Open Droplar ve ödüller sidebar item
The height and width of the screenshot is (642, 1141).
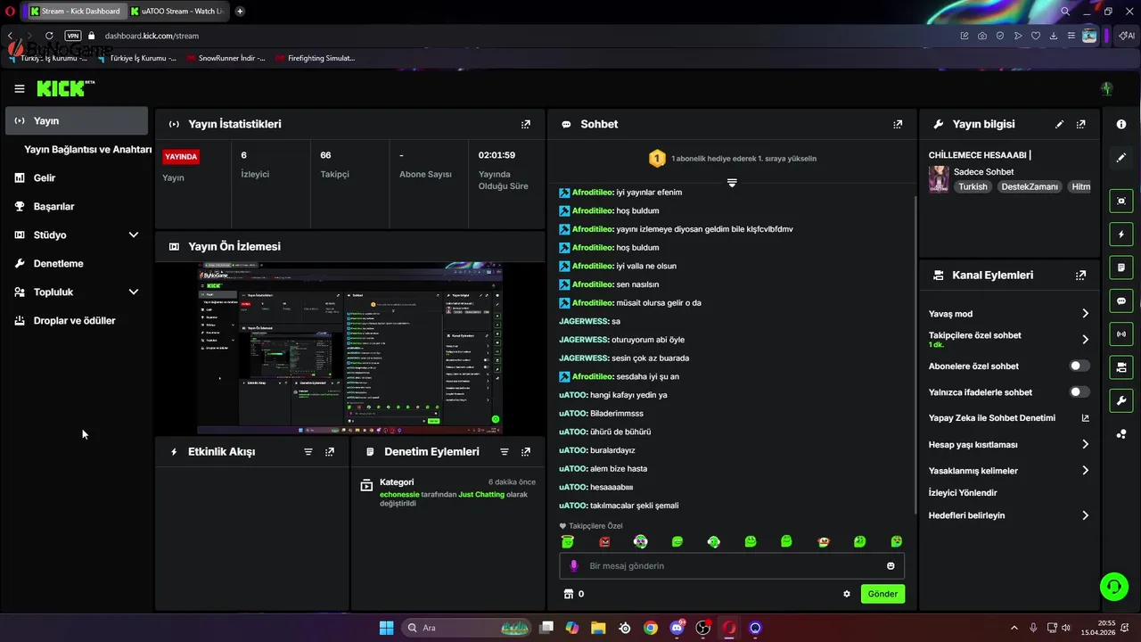77,320
